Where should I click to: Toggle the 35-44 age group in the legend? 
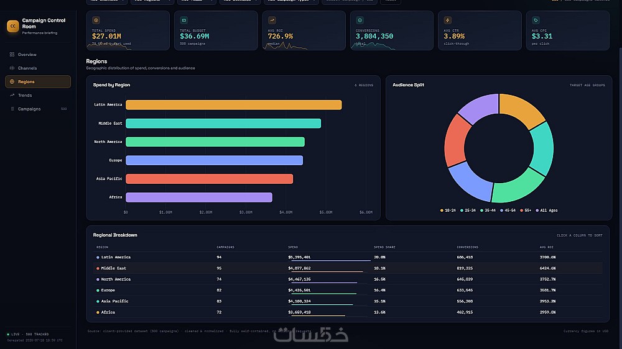pos(488,211)
